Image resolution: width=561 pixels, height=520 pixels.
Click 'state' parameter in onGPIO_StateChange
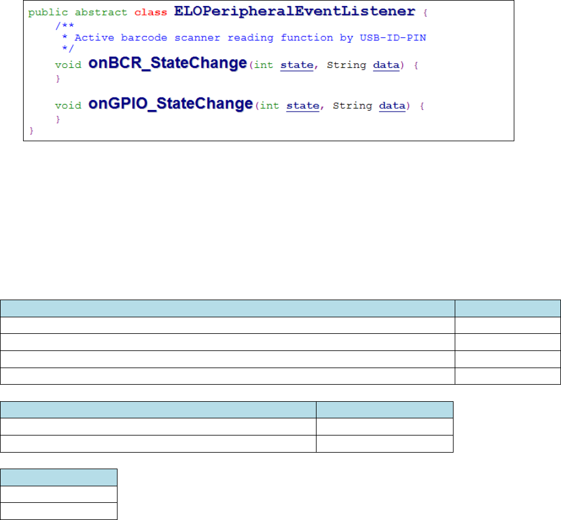(303, 106)
